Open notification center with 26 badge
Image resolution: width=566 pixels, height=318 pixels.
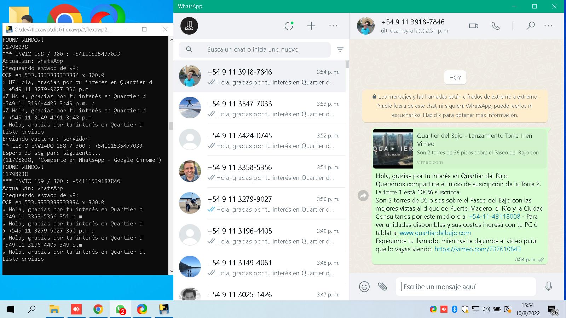(553, 311)
